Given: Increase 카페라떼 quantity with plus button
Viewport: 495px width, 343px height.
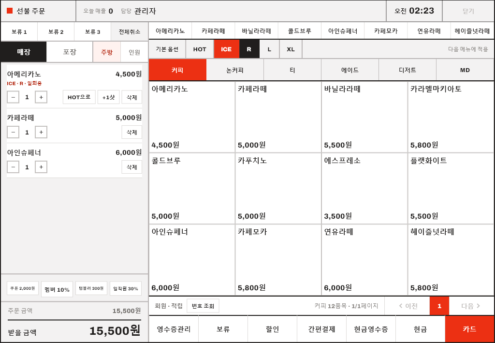Looking at the screenshot, I should (x=41, y=132).
